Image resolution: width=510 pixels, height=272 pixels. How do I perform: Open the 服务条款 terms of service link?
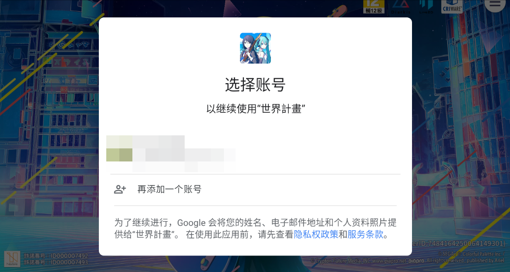365,234
